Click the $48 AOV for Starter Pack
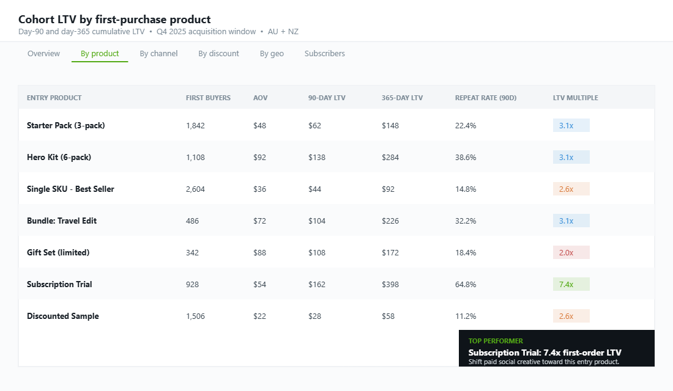The height and width of the screenshot is (391, 673). click(259, 126)
